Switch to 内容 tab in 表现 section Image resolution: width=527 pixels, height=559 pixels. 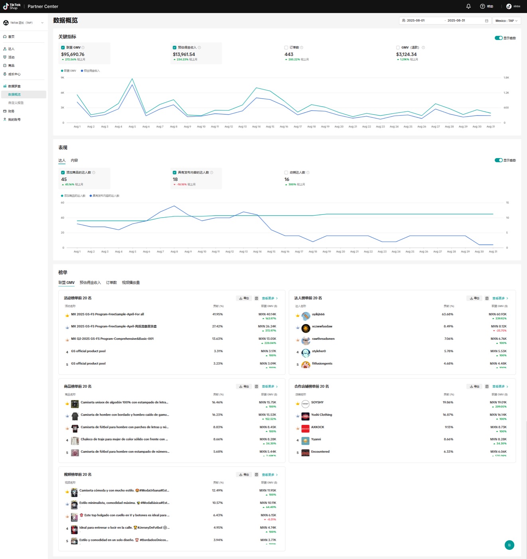74,161
